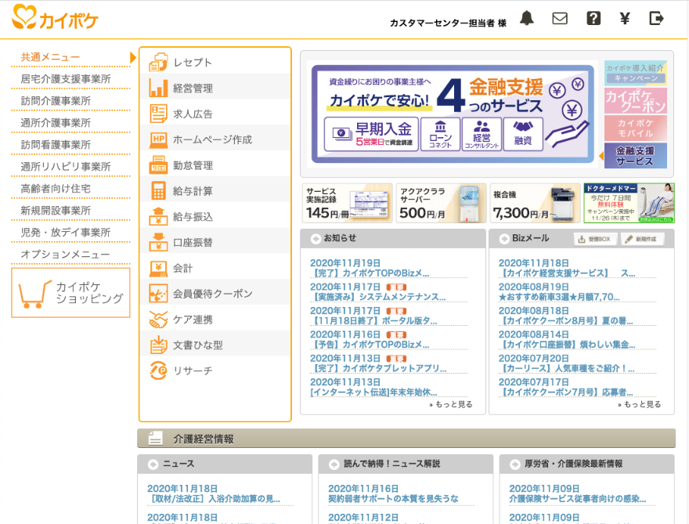Select 高齢者向け住宅 in the sidebar

(x=56, y=189)
